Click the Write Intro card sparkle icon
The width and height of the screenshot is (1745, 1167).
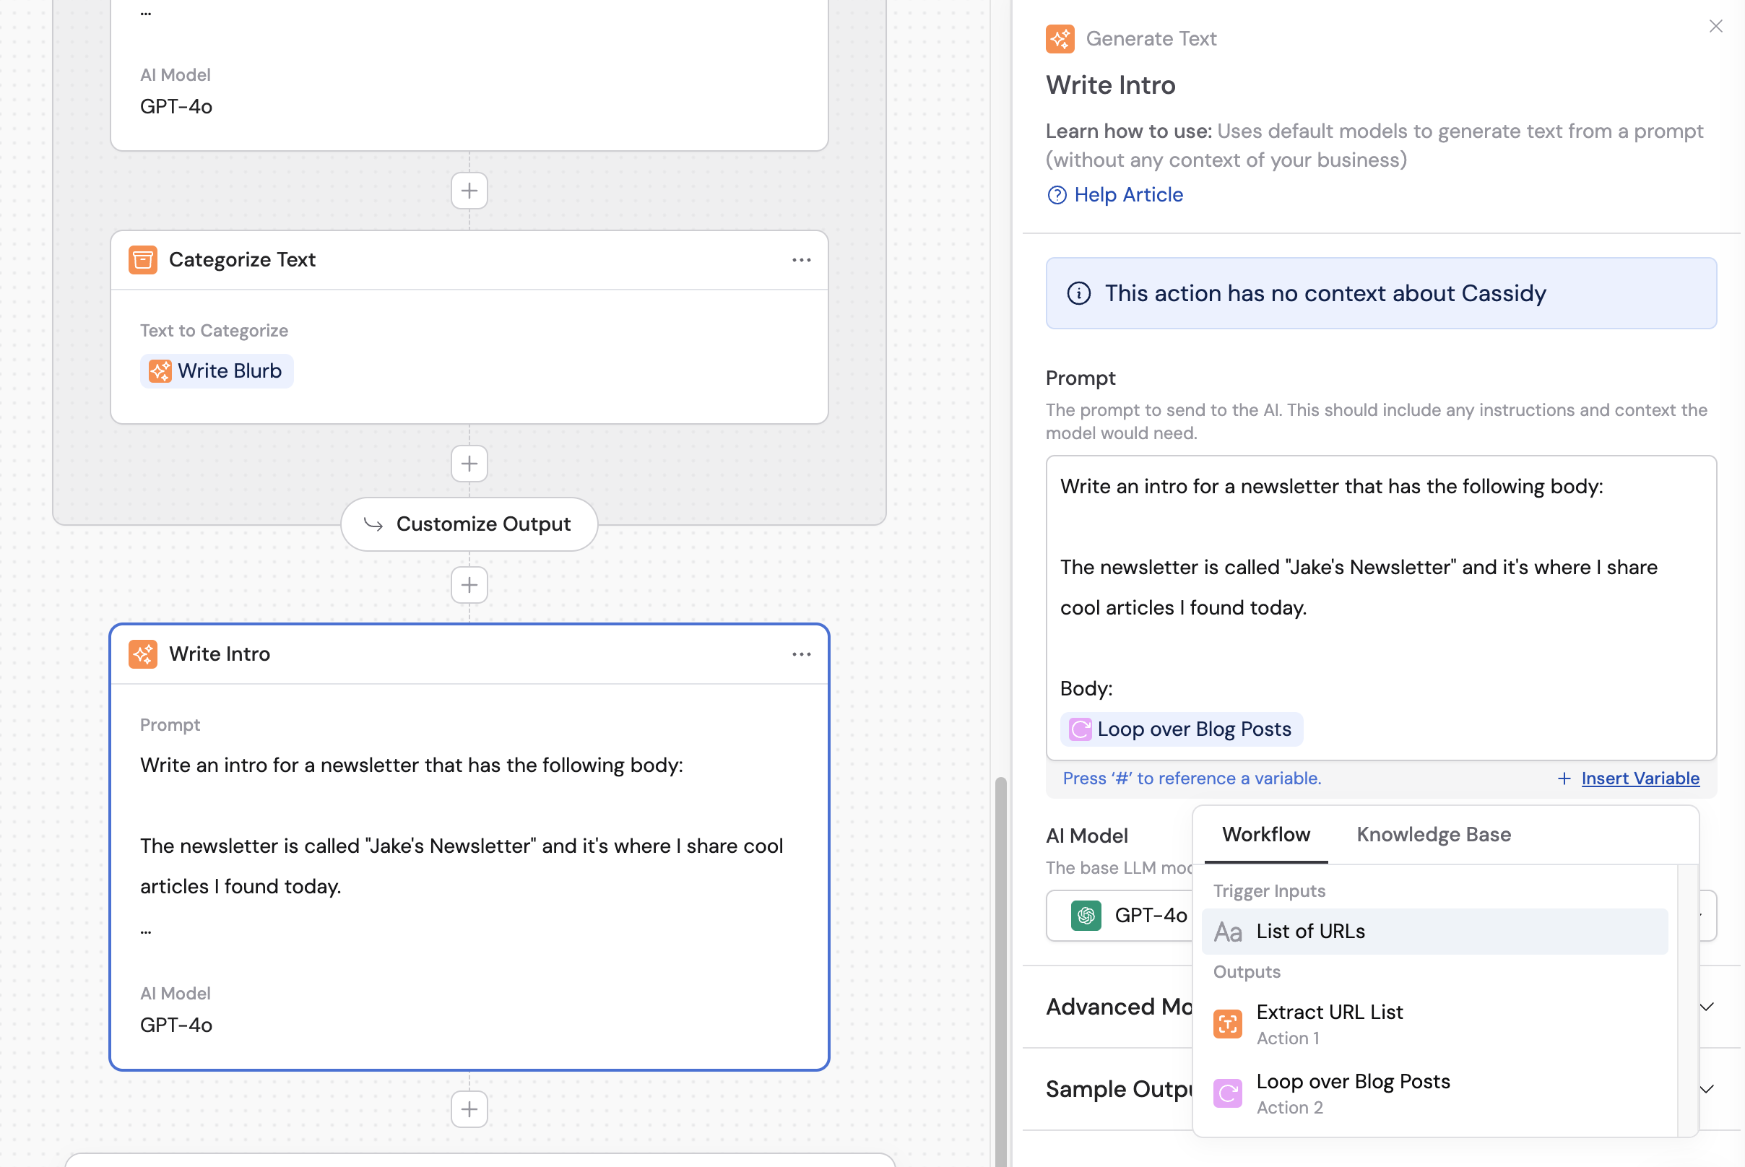pos(143,654)
